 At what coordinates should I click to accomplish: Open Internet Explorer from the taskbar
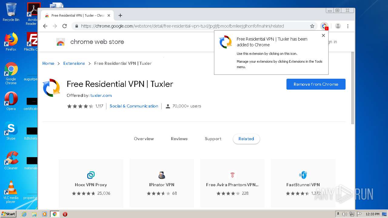[24, 214]
